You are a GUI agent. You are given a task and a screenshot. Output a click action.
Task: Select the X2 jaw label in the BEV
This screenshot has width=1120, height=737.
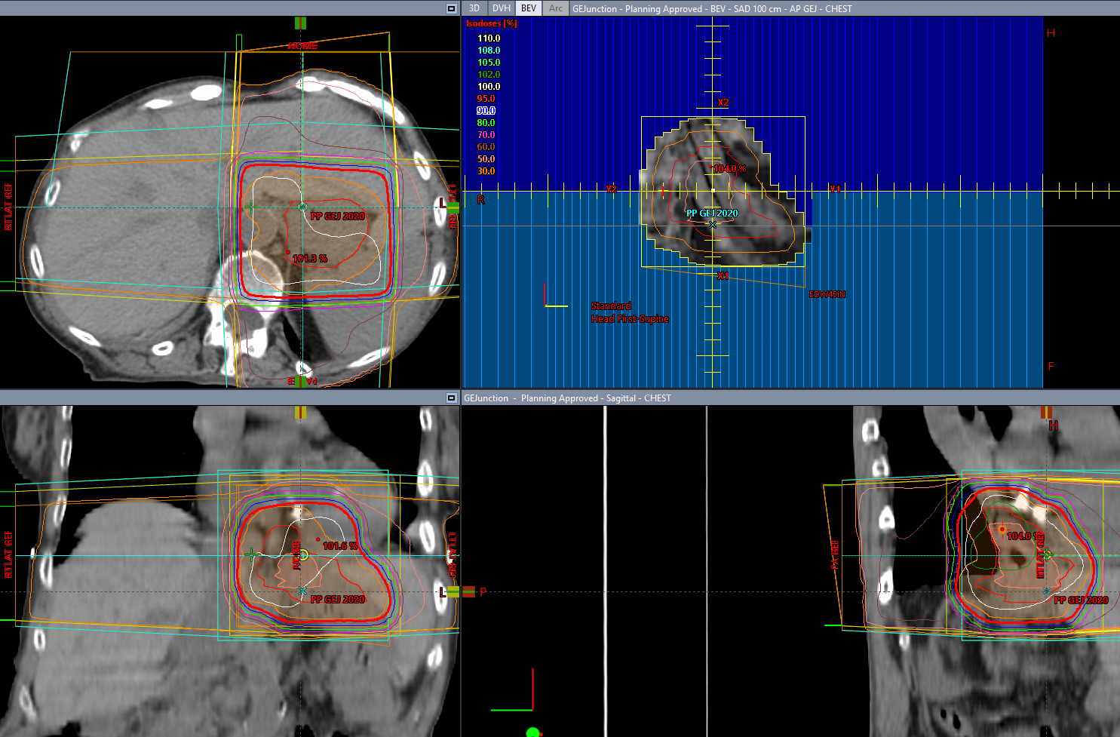click(x=723, y=103)
